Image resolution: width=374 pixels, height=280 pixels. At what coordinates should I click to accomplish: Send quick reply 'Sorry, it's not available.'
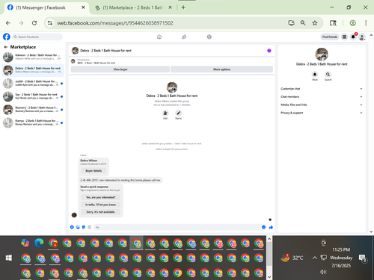[x=101, y=212]
